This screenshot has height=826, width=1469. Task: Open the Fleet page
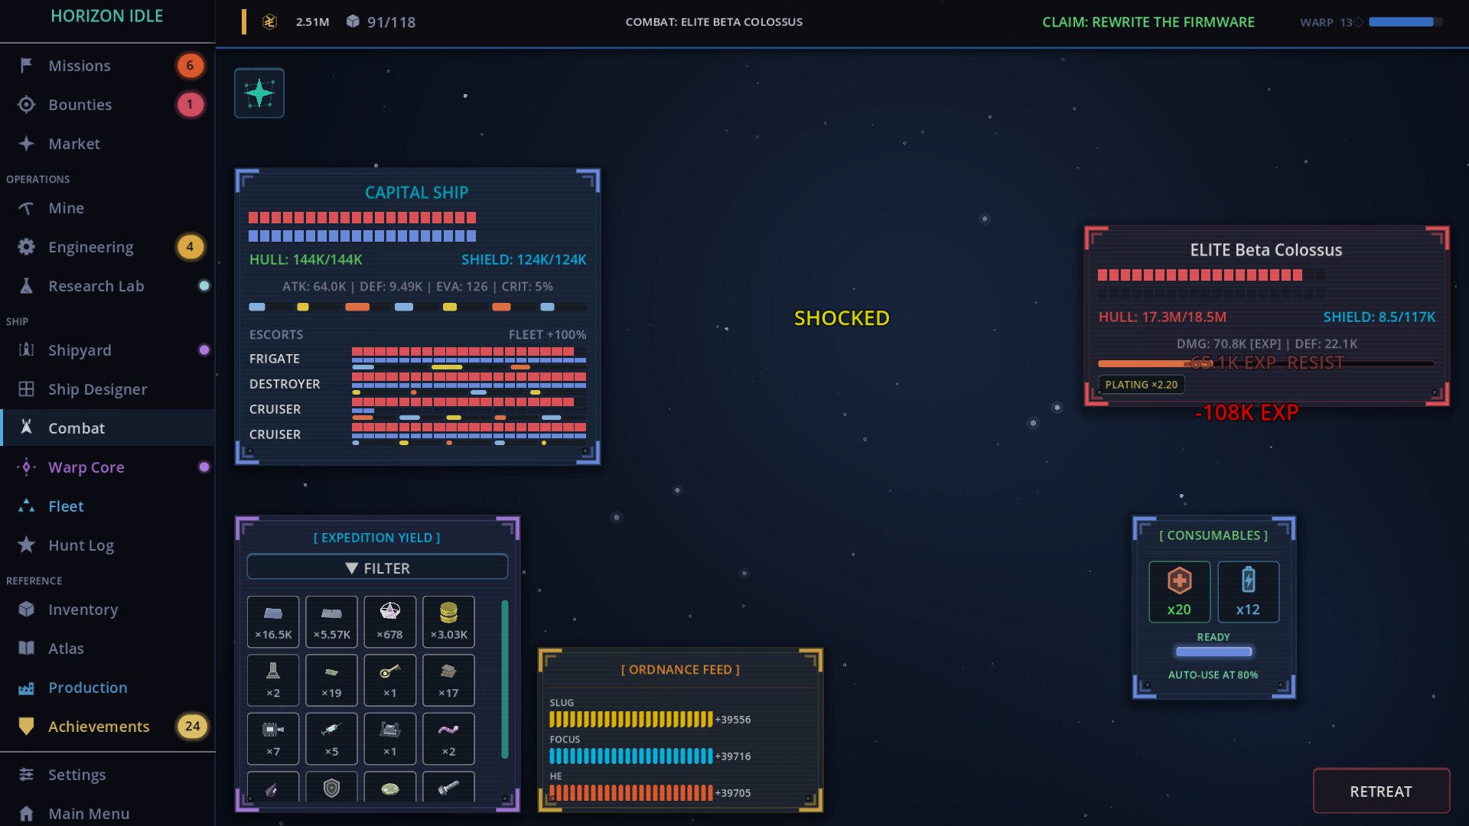(107, 506)
